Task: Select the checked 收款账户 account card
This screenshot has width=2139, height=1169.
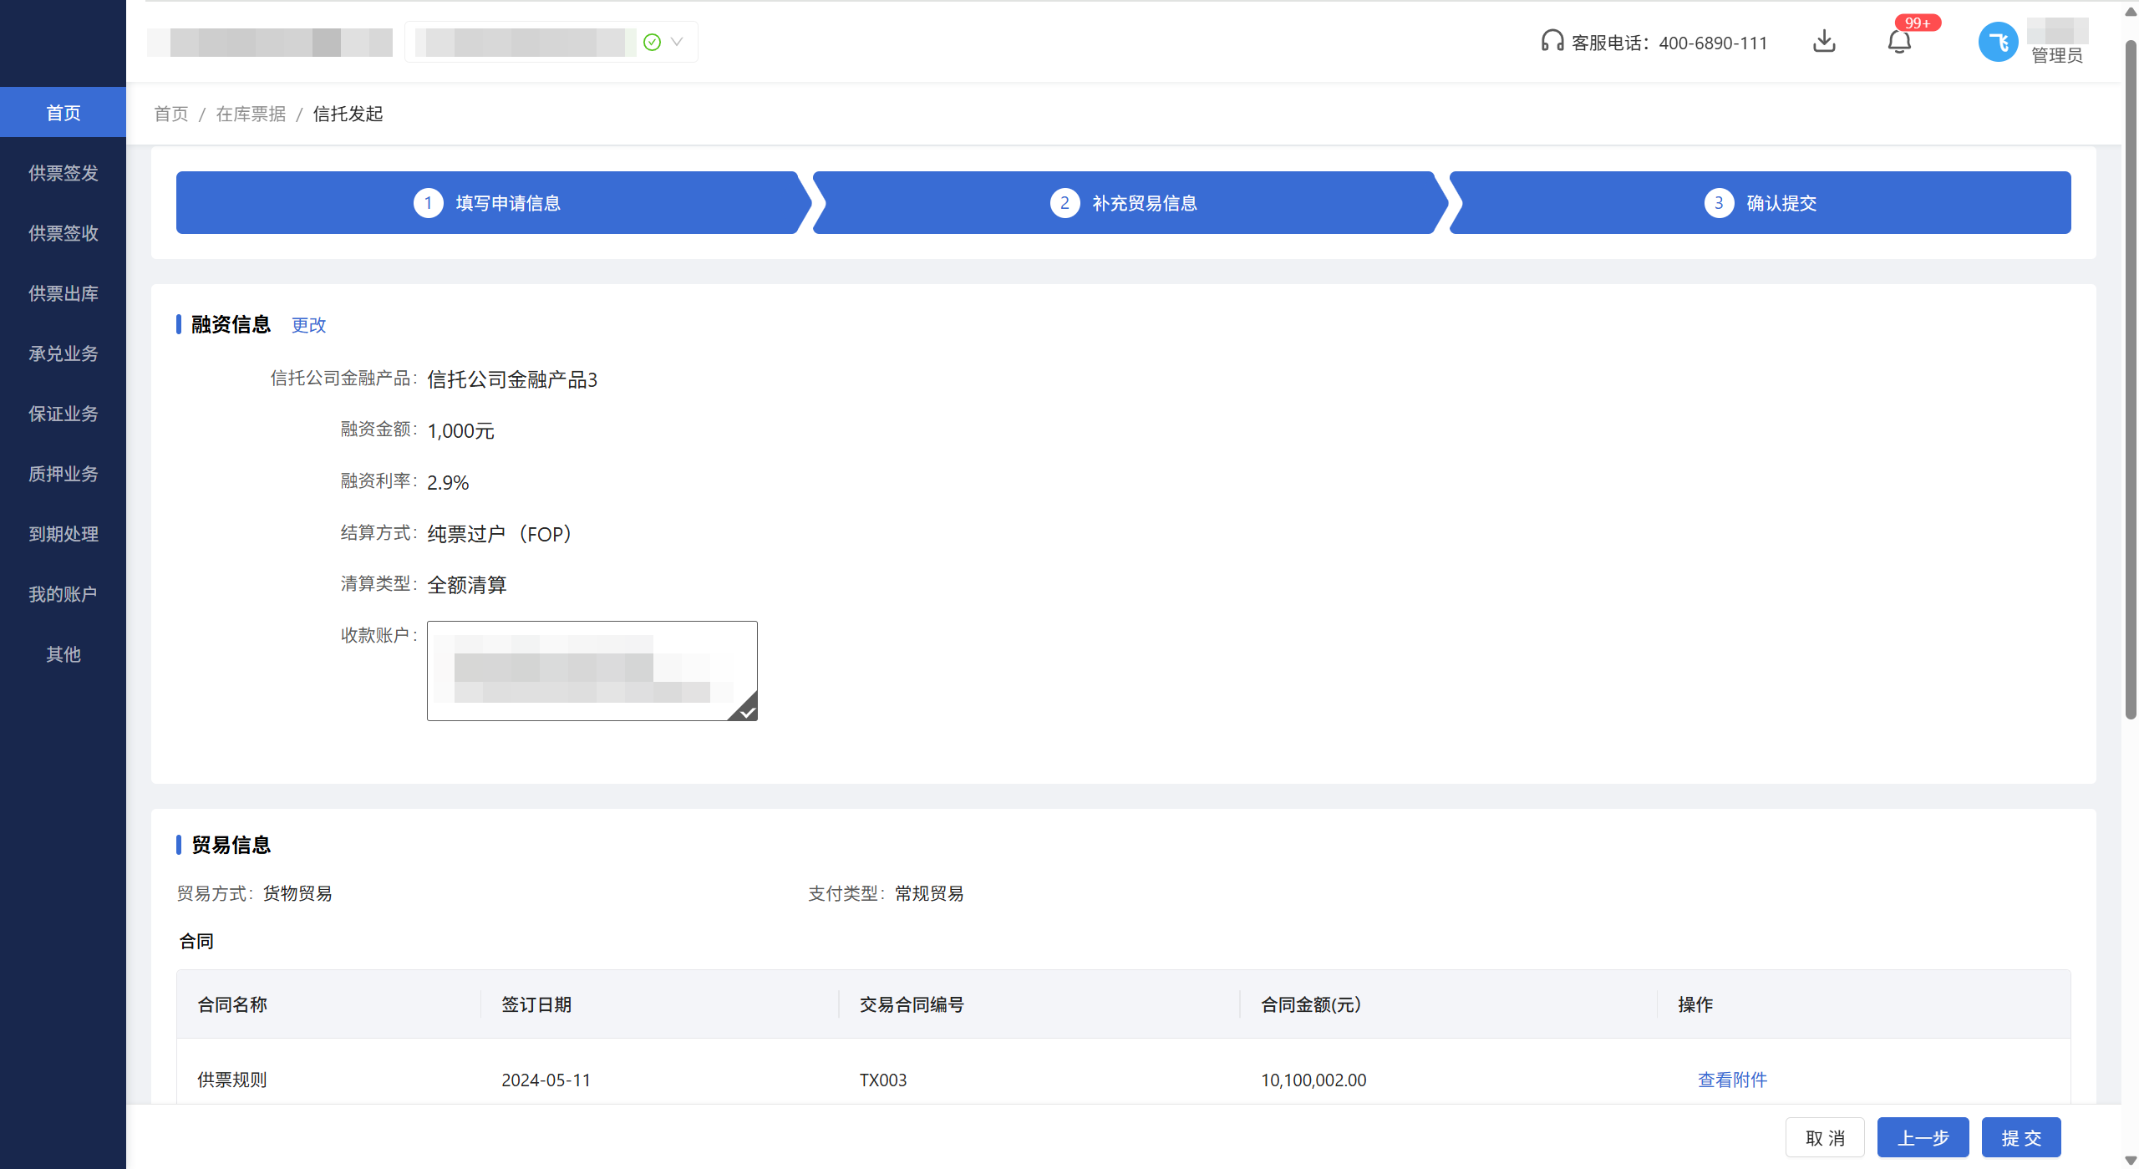Action: pyautogui.click(x=592, y=670)
